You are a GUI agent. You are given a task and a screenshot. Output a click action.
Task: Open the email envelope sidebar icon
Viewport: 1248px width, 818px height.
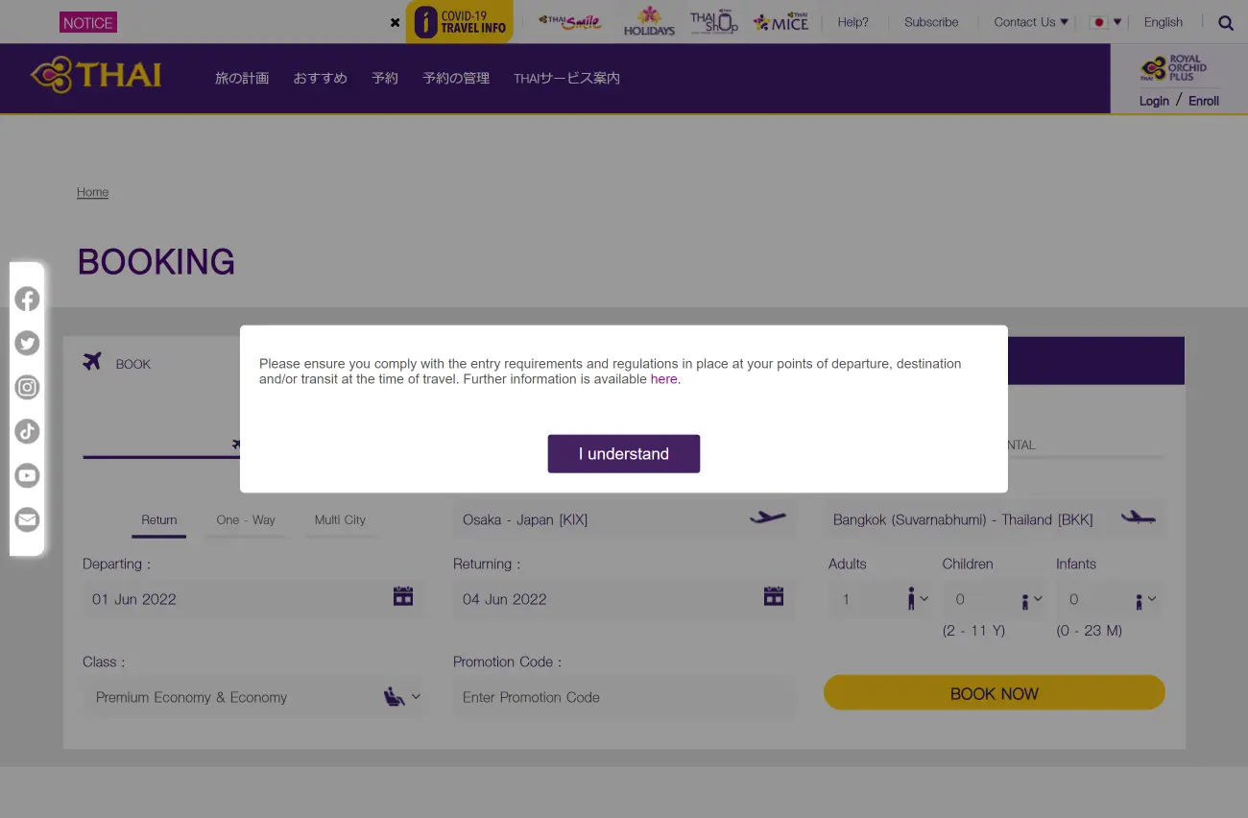27,519
